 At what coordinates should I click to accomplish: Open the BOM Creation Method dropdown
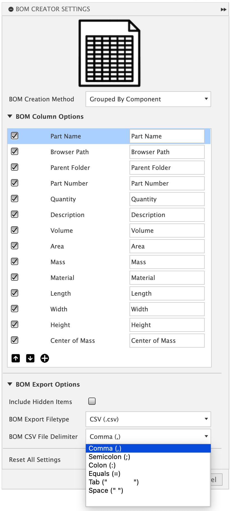(148, 99)
